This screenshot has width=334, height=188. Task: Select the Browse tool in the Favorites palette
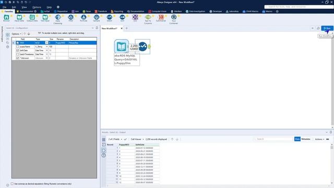pyautogui.click(x=6, y=17)
